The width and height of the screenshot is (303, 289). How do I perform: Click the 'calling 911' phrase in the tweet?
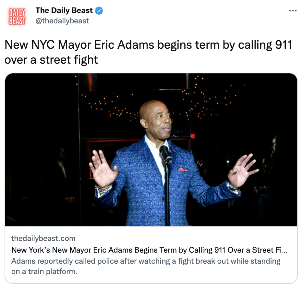coord(265,45)
